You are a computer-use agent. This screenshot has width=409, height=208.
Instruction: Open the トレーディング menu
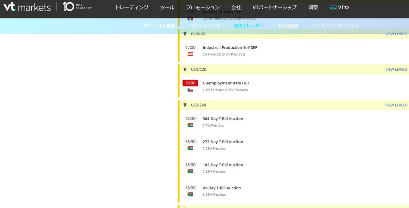pyautogui.click(x=132, y=7)
